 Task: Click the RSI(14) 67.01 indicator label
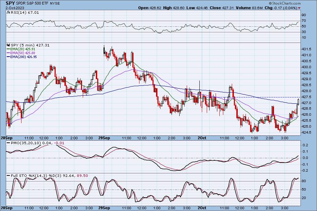point(25,13)
